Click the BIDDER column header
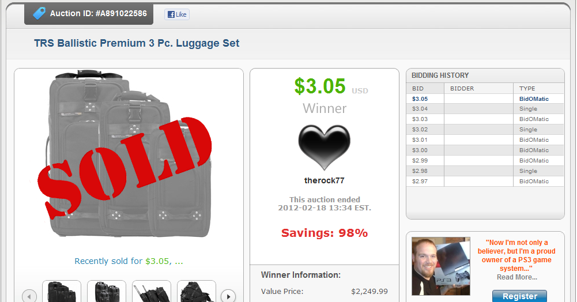 [x=462, y=89]
